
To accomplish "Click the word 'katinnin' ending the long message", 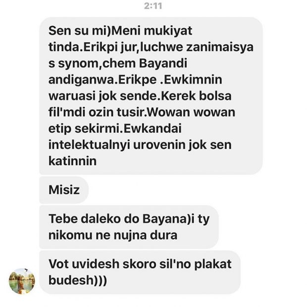I will [x=72, y=161].
